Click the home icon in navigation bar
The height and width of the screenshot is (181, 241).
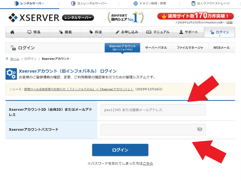click(12, 32)
